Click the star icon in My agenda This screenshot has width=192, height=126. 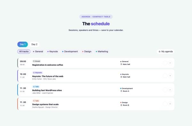tap(159, 52)
